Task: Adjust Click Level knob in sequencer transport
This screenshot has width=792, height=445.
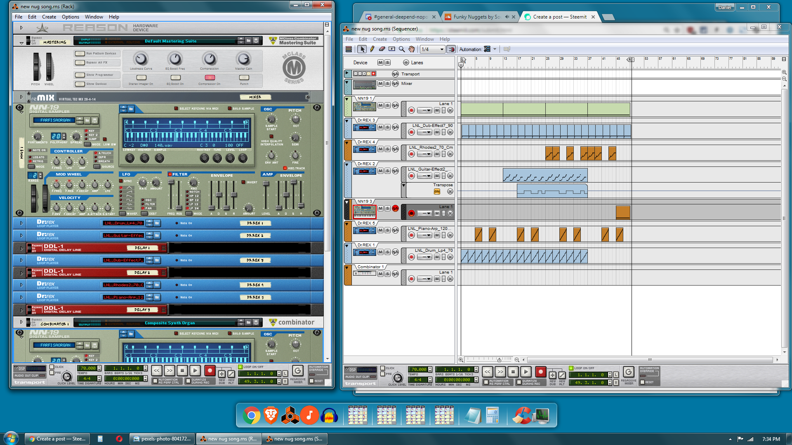Action: [x=398, y=377]
